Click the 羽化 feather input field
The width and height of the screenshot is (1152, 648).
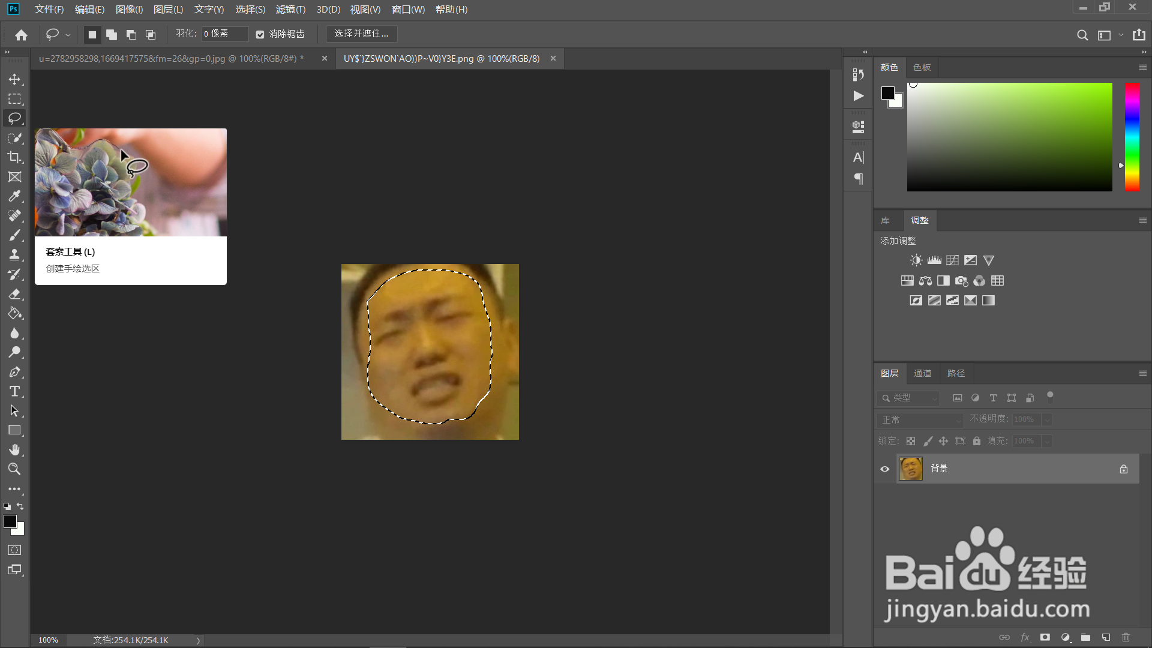(224, 34)
